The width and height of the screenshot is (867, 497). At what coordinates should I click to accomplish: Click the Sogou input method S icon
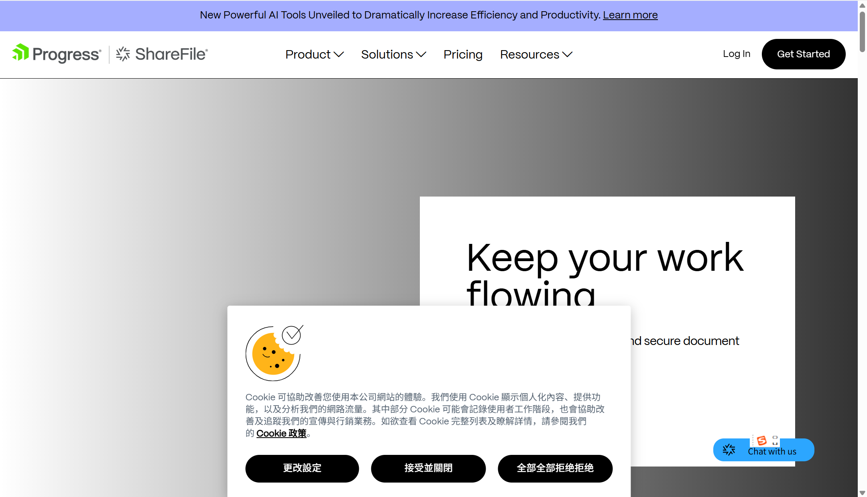[761, 440]
